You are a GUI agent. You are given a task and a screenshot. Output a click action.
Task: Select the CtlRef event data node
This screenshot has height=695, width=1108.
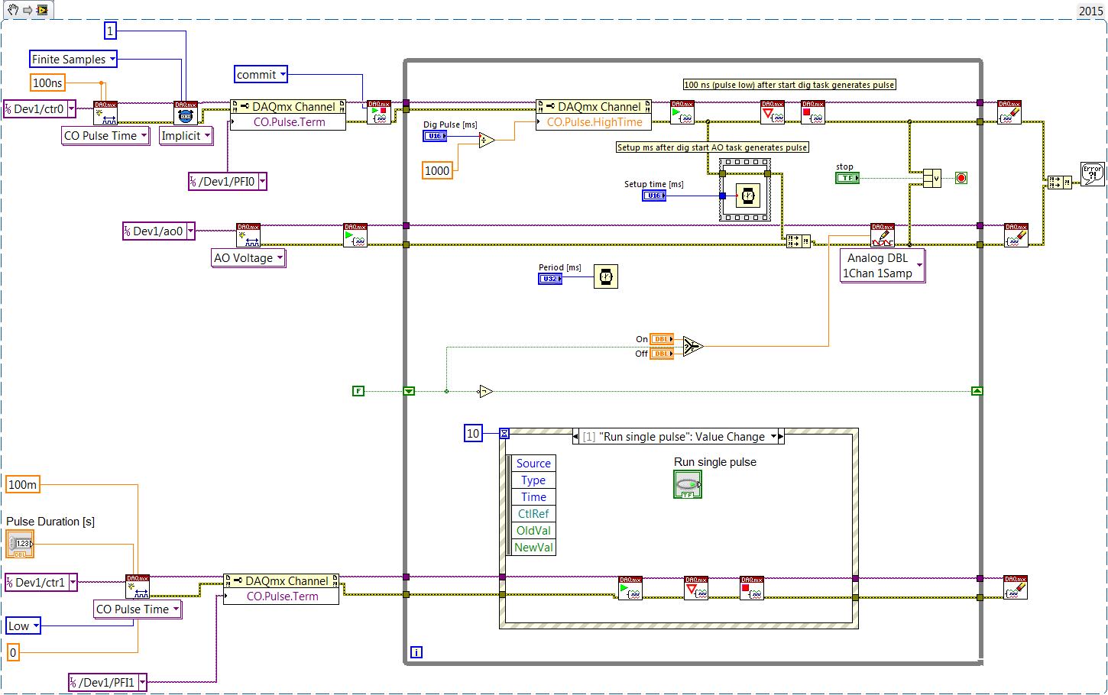click(533, 513)
